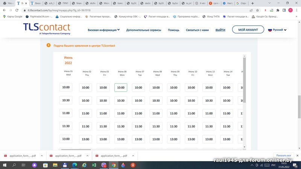Open Русский language selector
301x169 pixels.
pos(277,30)
